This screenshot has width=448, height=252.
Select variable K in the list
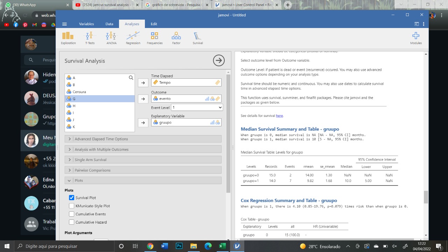click(100, 127)
